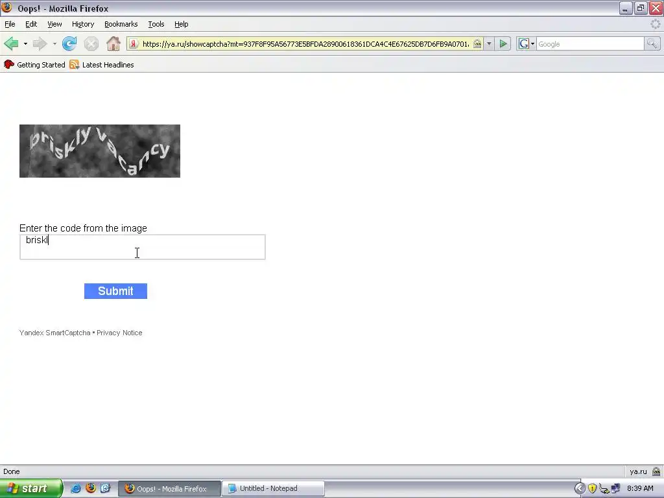Restore down the Firefox window
The height and width of the screenshot is (498, 664).
pyautogui.click(x=641, y=8)
